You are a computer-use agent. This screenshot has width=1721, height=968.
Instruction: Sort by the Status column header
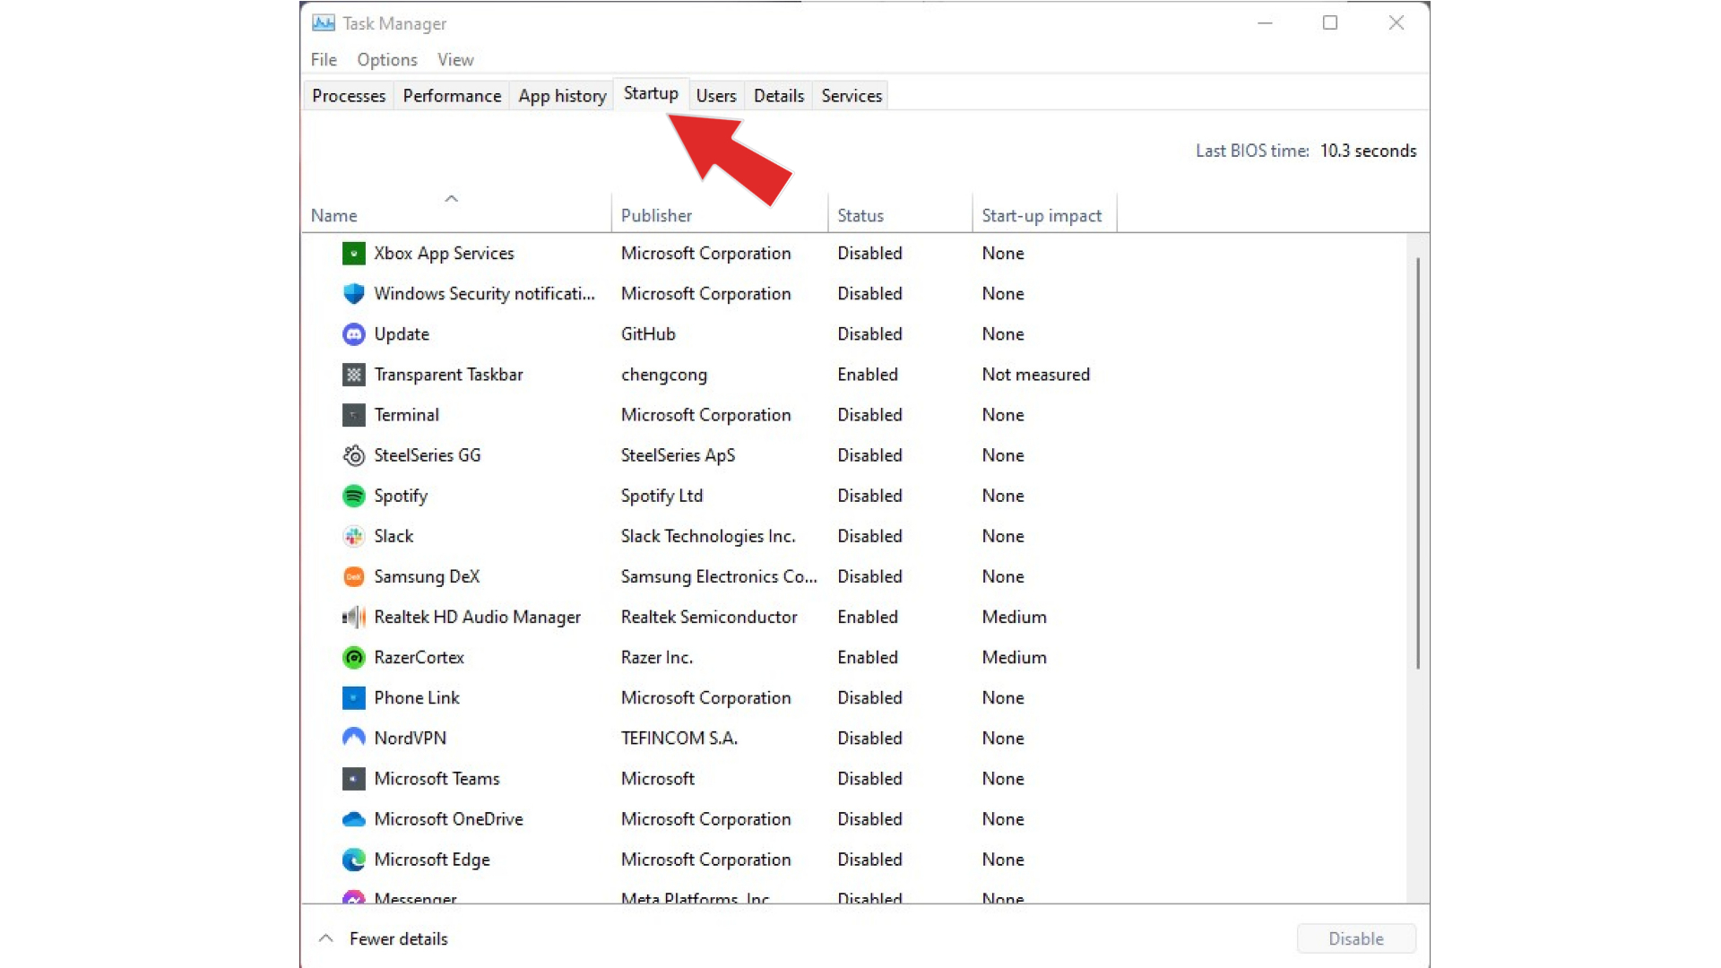coord(900,215)
